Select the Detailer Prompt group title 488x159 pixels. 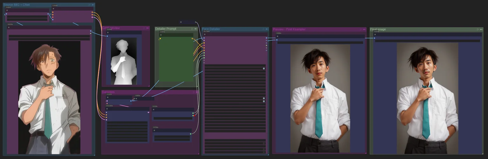(x=166, y=29)
